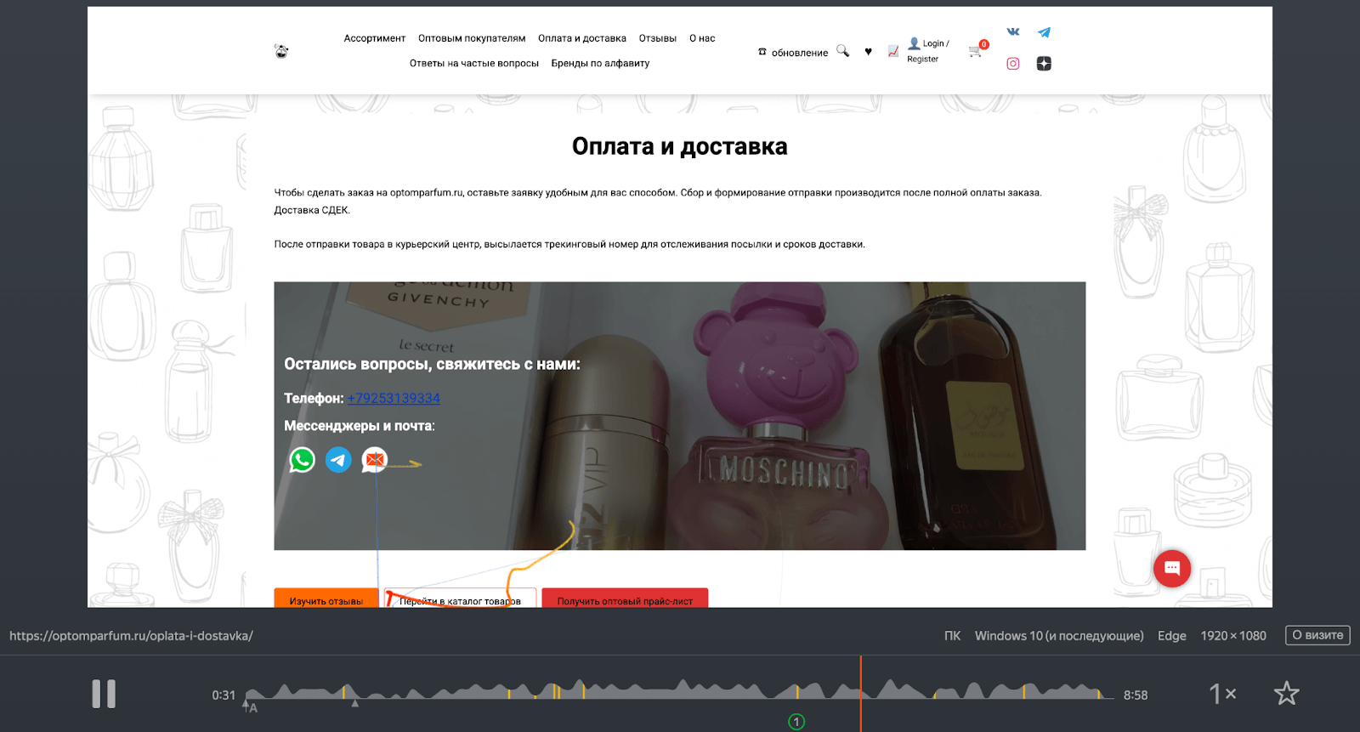The height and width of the screenshot is (732, 1360).
Task: Add the session to favorites with star
Action: pyautogui.click(x=1286, y=694)
